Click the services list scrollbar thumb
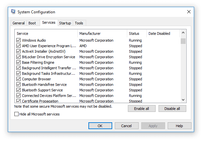Image resolution: width=214 pixels, height=147 pixels. coord(183,41)
